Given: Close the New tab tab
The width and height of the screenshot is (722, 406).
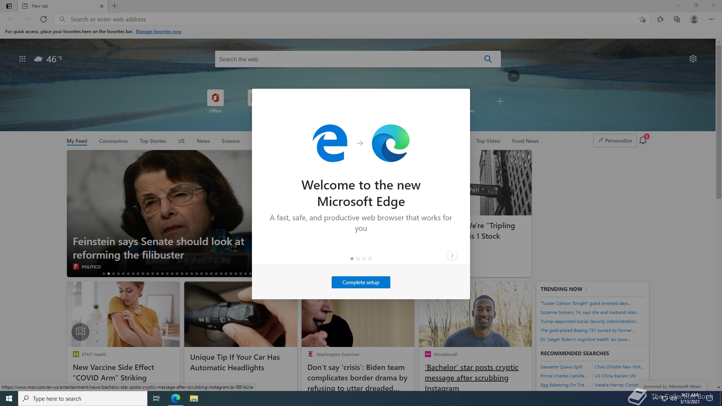Looking at the screenshot, I should [x=102, y=6].
